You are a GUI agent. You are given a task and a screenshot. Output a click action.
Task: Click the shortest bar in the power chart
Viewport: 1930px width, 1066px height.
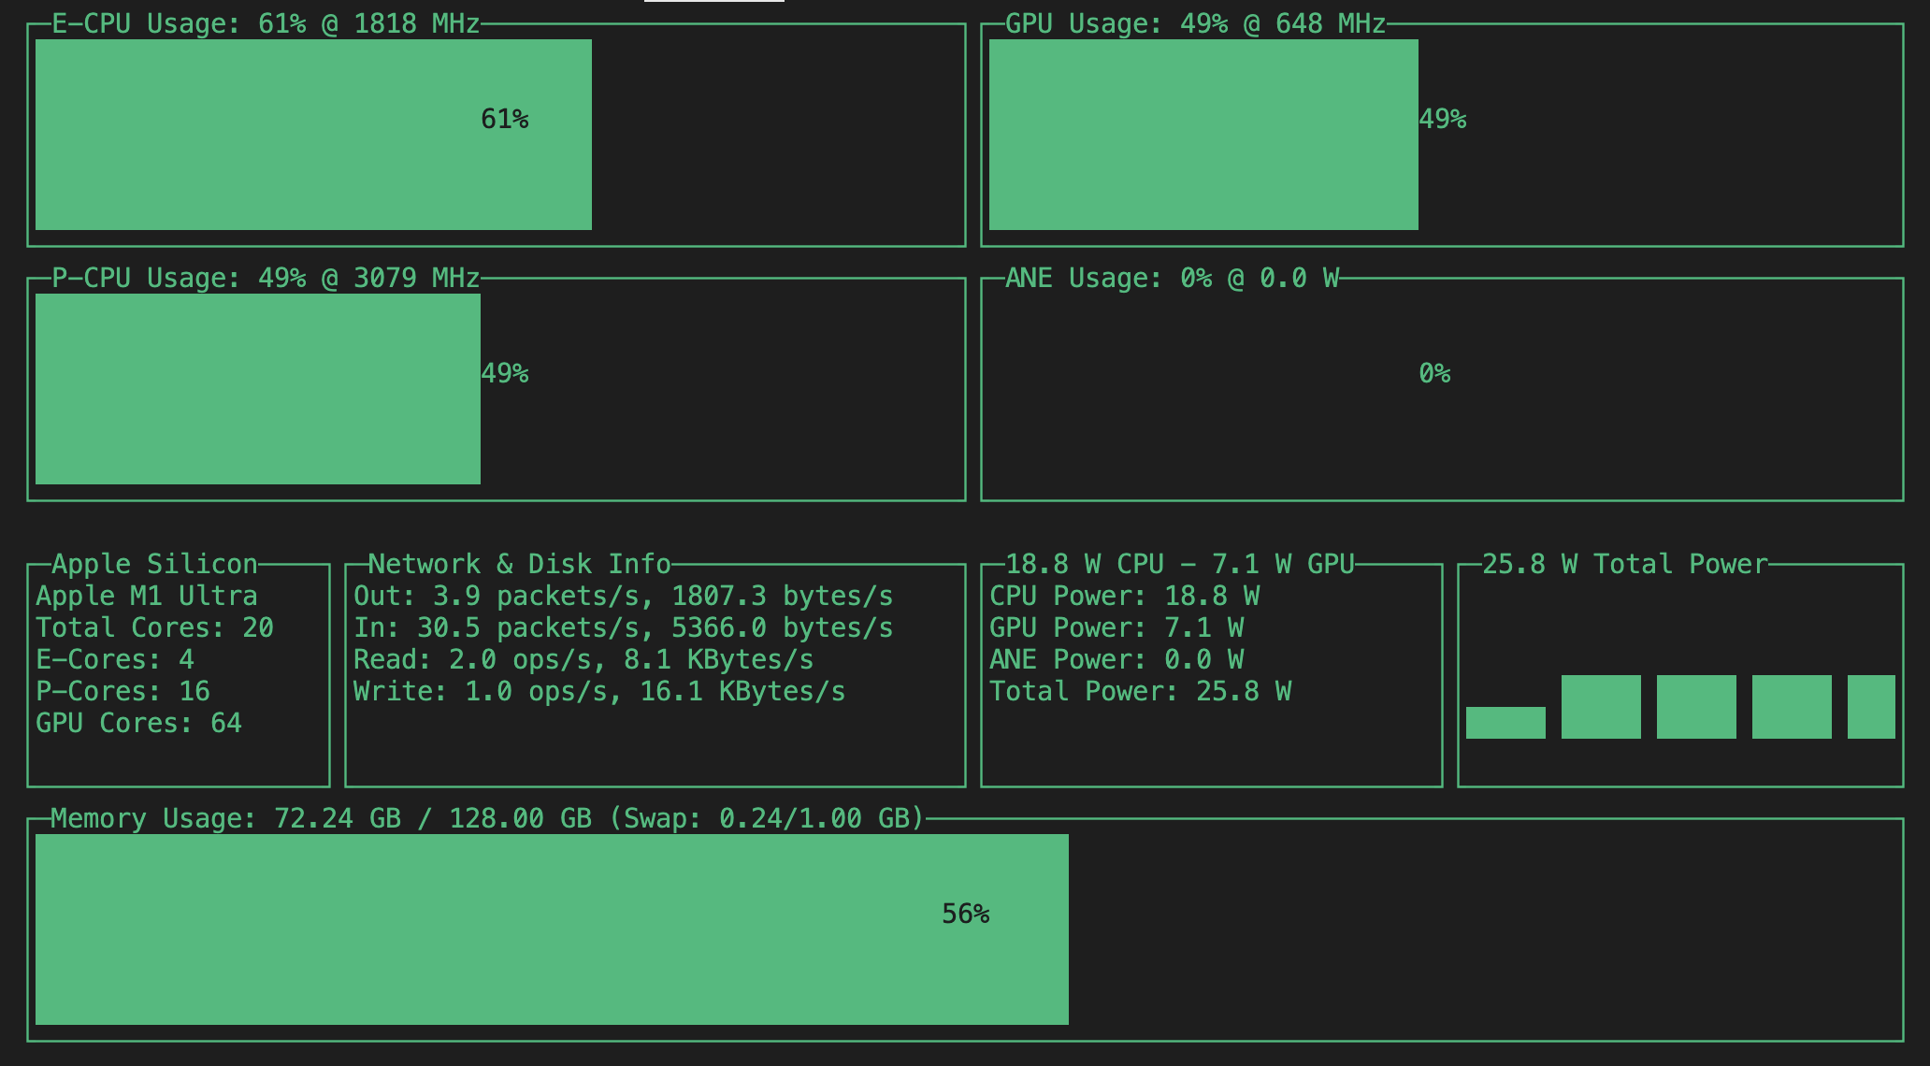tap(1505, 723)
